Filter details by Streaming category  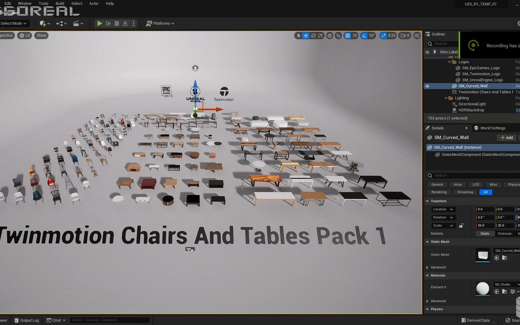[465, 192]
